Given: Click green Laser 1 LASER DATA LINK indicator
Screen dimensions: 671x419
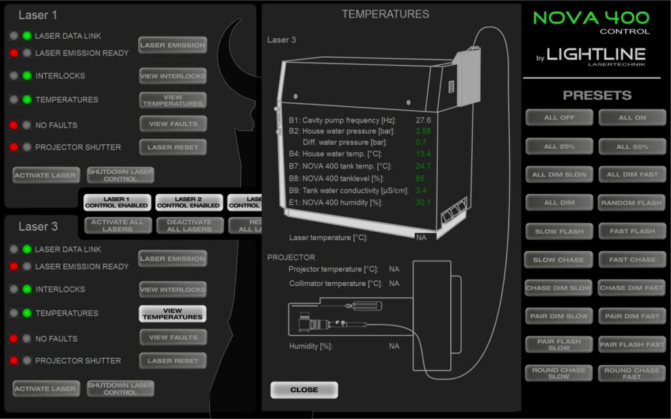Looking at the screenshot, I should (27, 36).
